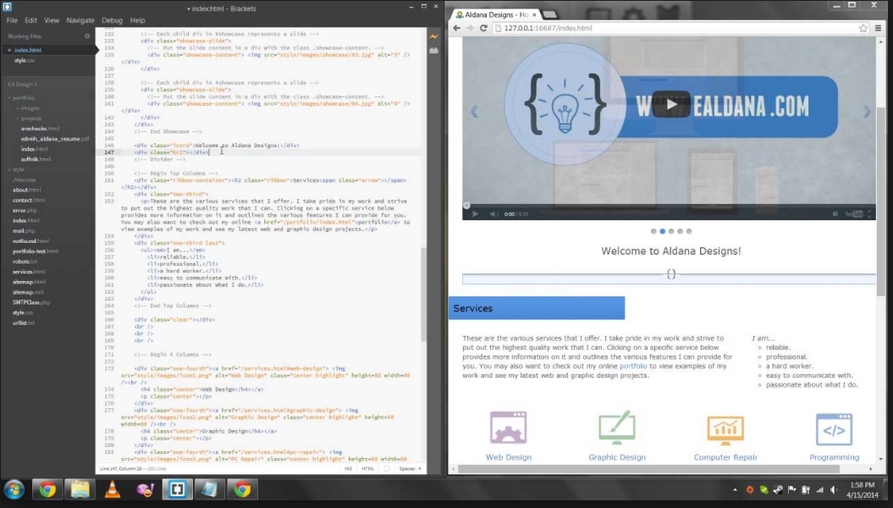Open the View menu in Brackets
The image size is (893, 508).
52,20
